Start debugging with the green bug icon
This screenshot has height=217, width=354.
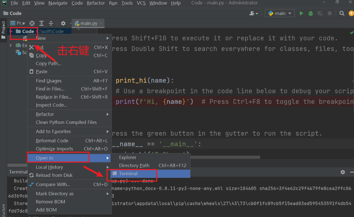311,13
